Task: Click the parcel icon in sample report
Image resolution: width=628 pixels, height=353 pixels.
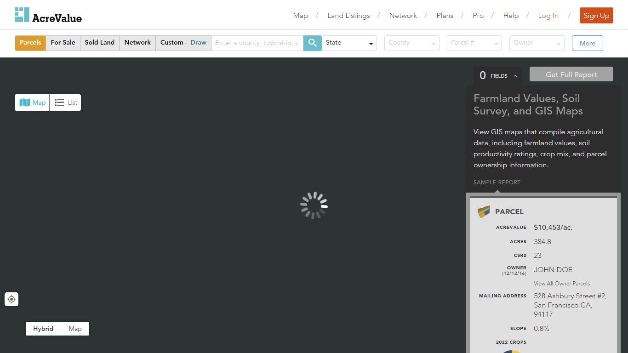Action: pyautogui.click(x=484, y=212)
